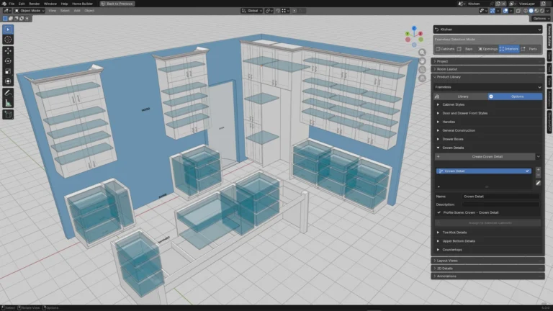
Task: Switch to wireframe viewport shading
Action: pos(526,11)
